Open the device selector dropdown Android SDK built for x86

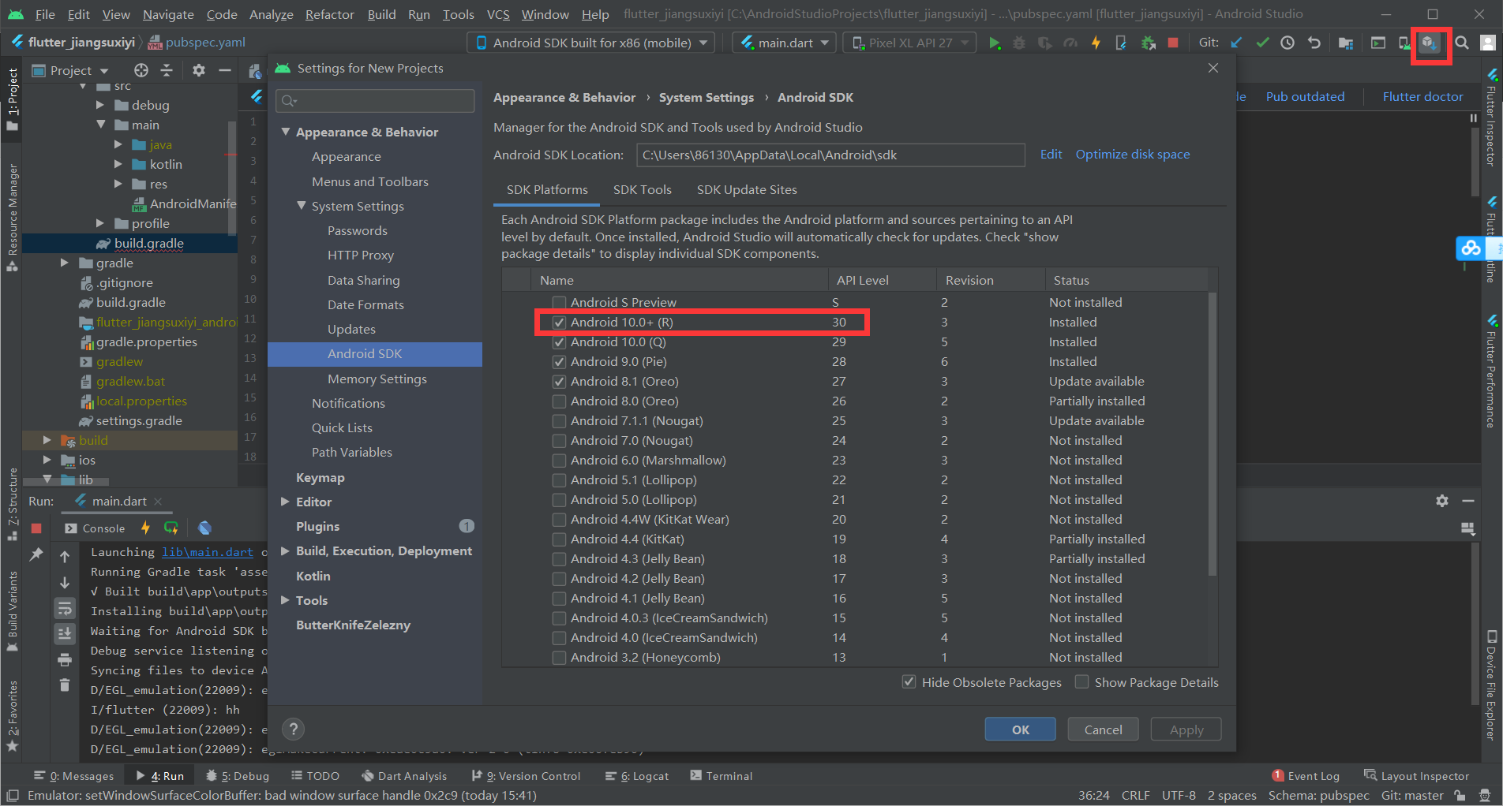591,43
